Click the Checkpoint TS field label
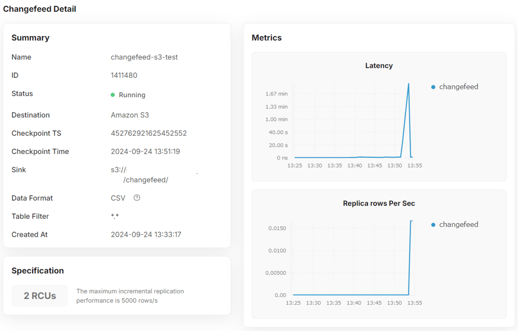This screenshot has width=518, height=331. tap(37, 133)
